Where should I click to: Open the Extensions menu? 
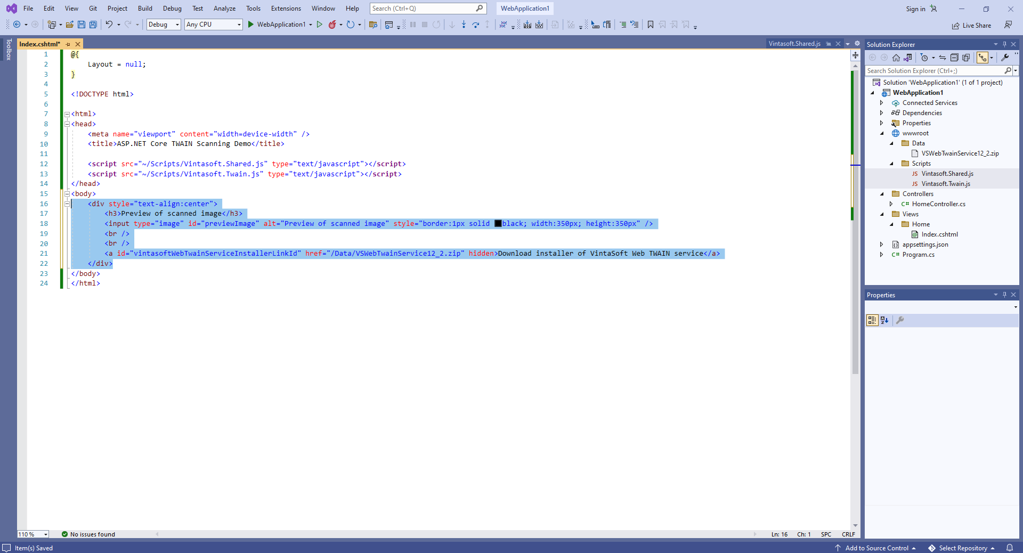[x=286, y=9]
